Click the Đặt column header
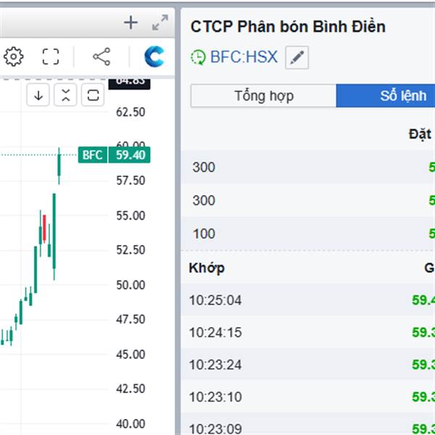Viewport: 435px width, 435px height. [x=420, y=134]
